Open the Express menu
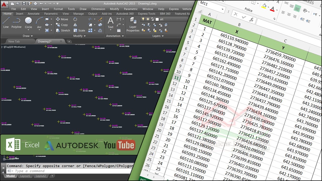This screenshot has height=181, width=322. click(x=174, y=9)
